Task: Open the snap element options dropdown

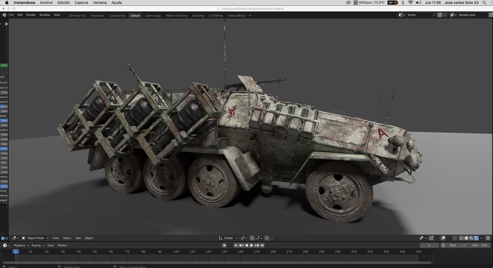Action: click(259, 238)
